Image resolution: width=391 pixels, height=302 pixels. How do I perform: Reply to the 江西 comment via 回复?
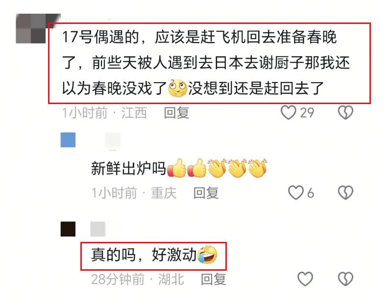176,113
